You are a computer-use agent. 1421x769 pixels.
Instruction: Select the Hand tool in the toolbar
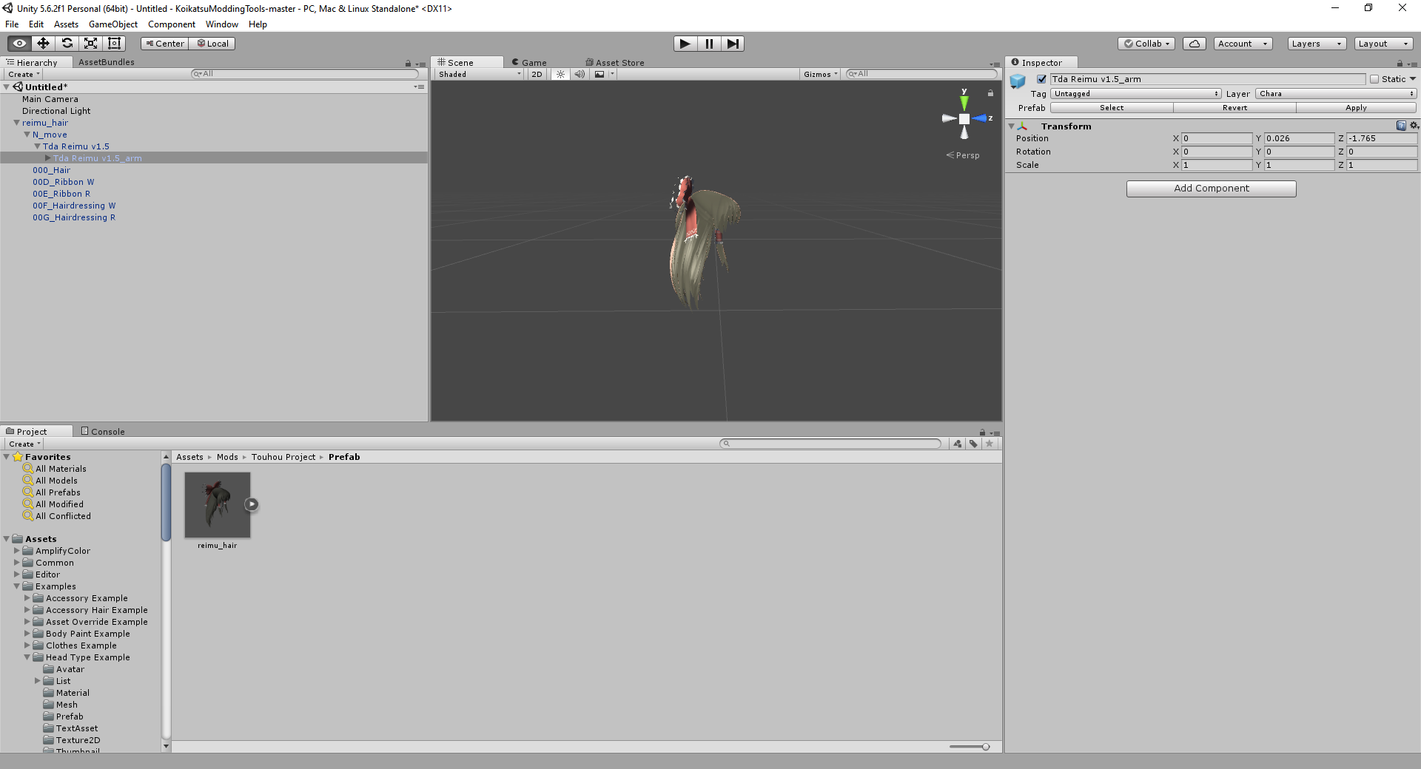[18, 43]
